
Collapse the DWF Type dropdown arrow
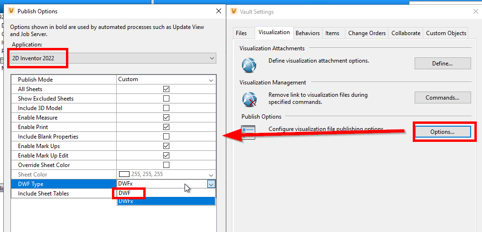[x=211, y=184]
